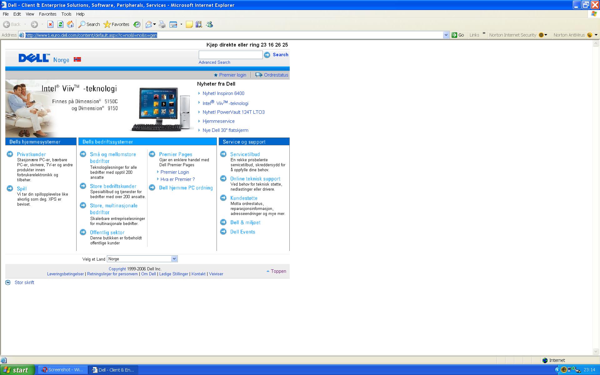Open Nyhet! Inspiron 6400 news link
This screenshot has width=600, height=375.
pos(223,93)
